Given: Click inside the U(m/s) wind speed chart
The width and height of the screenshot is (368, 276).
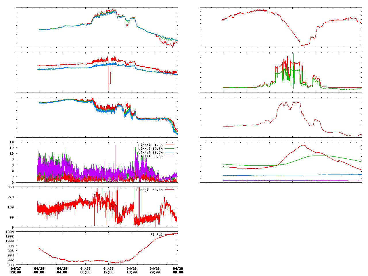Looking at the screenshot, I should tap(97, 162).
